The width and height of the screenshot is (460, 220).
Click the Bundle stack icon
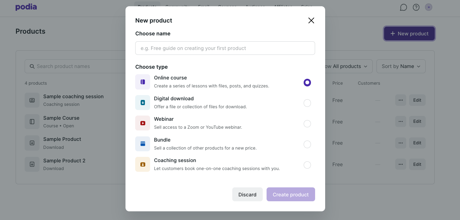pos(142,144)
